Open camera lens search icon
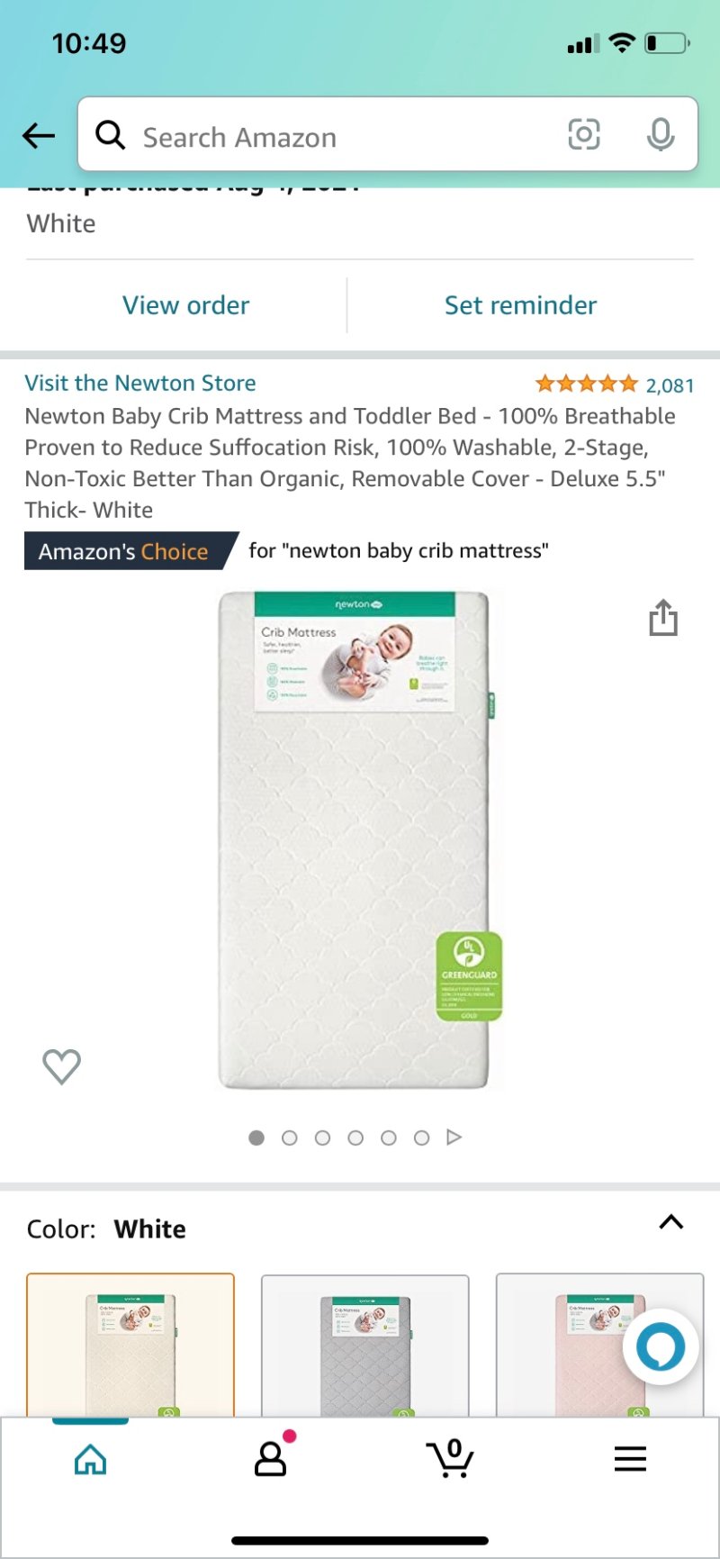 [584, 135]
